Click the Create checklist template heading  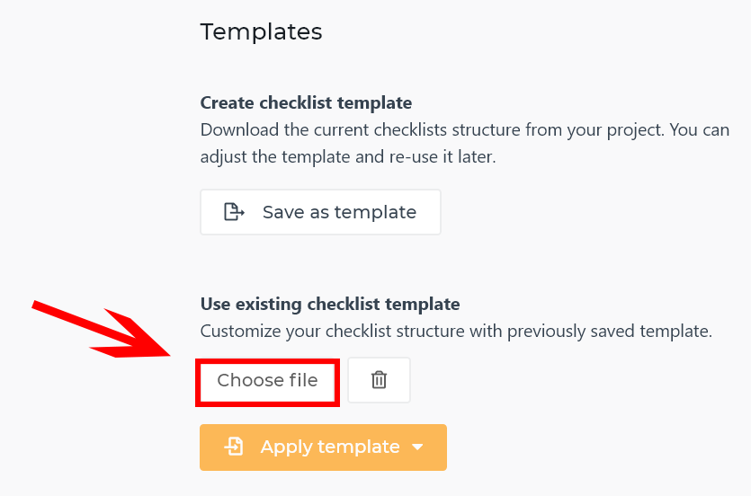point(306,102)
